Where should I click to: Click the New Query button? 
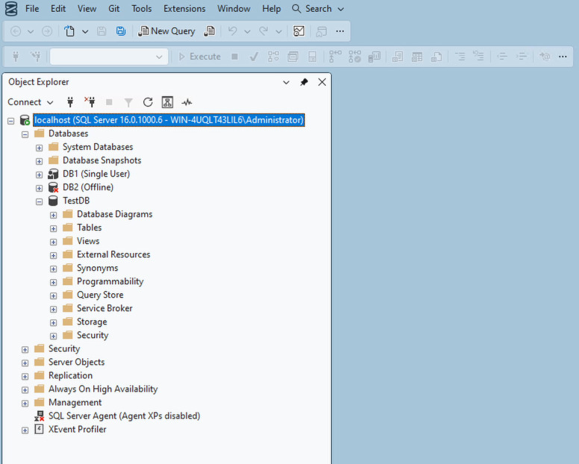[166, 31]
